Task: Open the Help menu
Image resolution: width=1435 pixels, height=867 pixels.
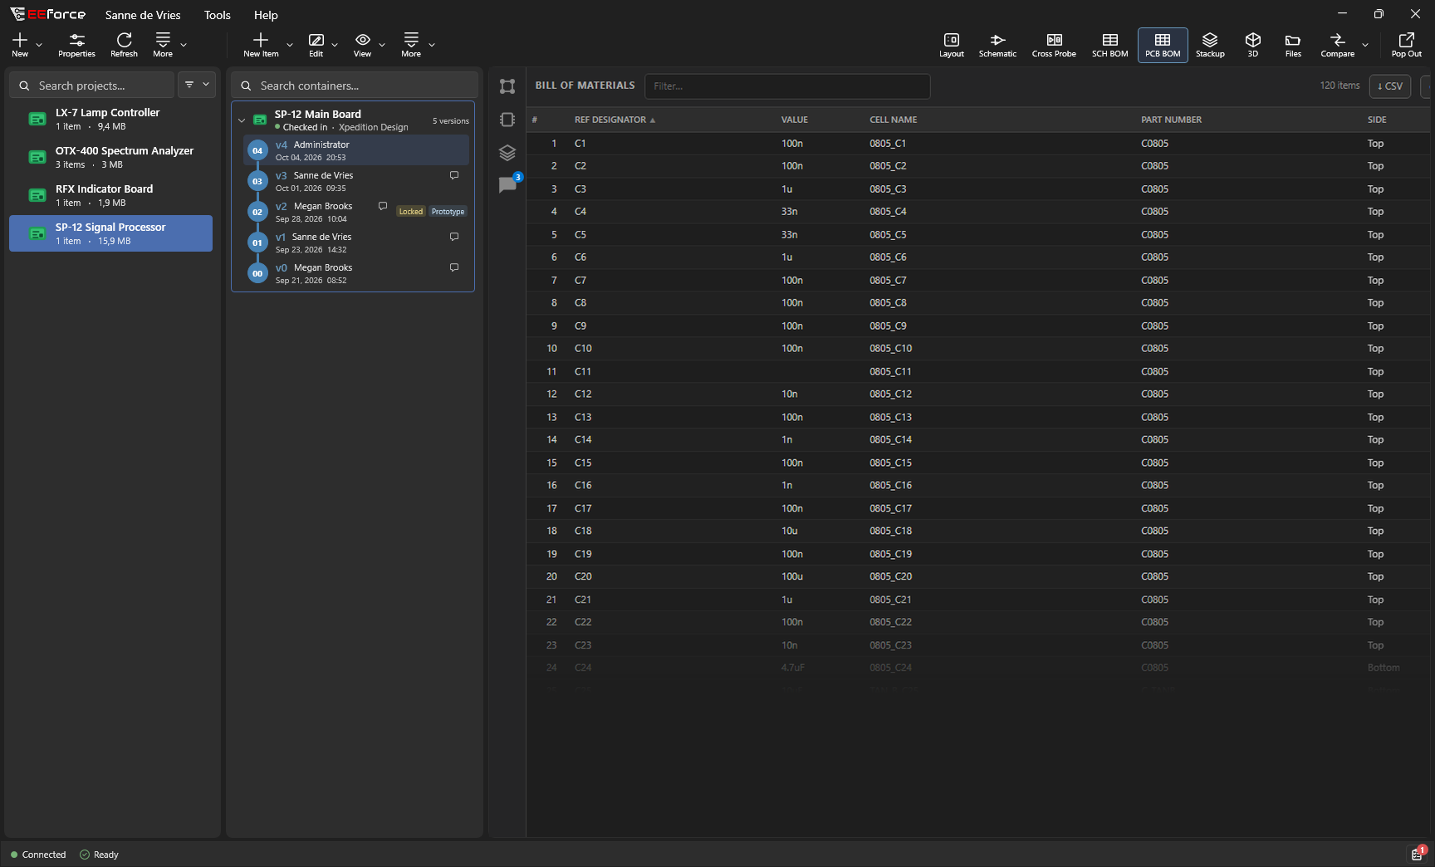Action: click(266, 15)
